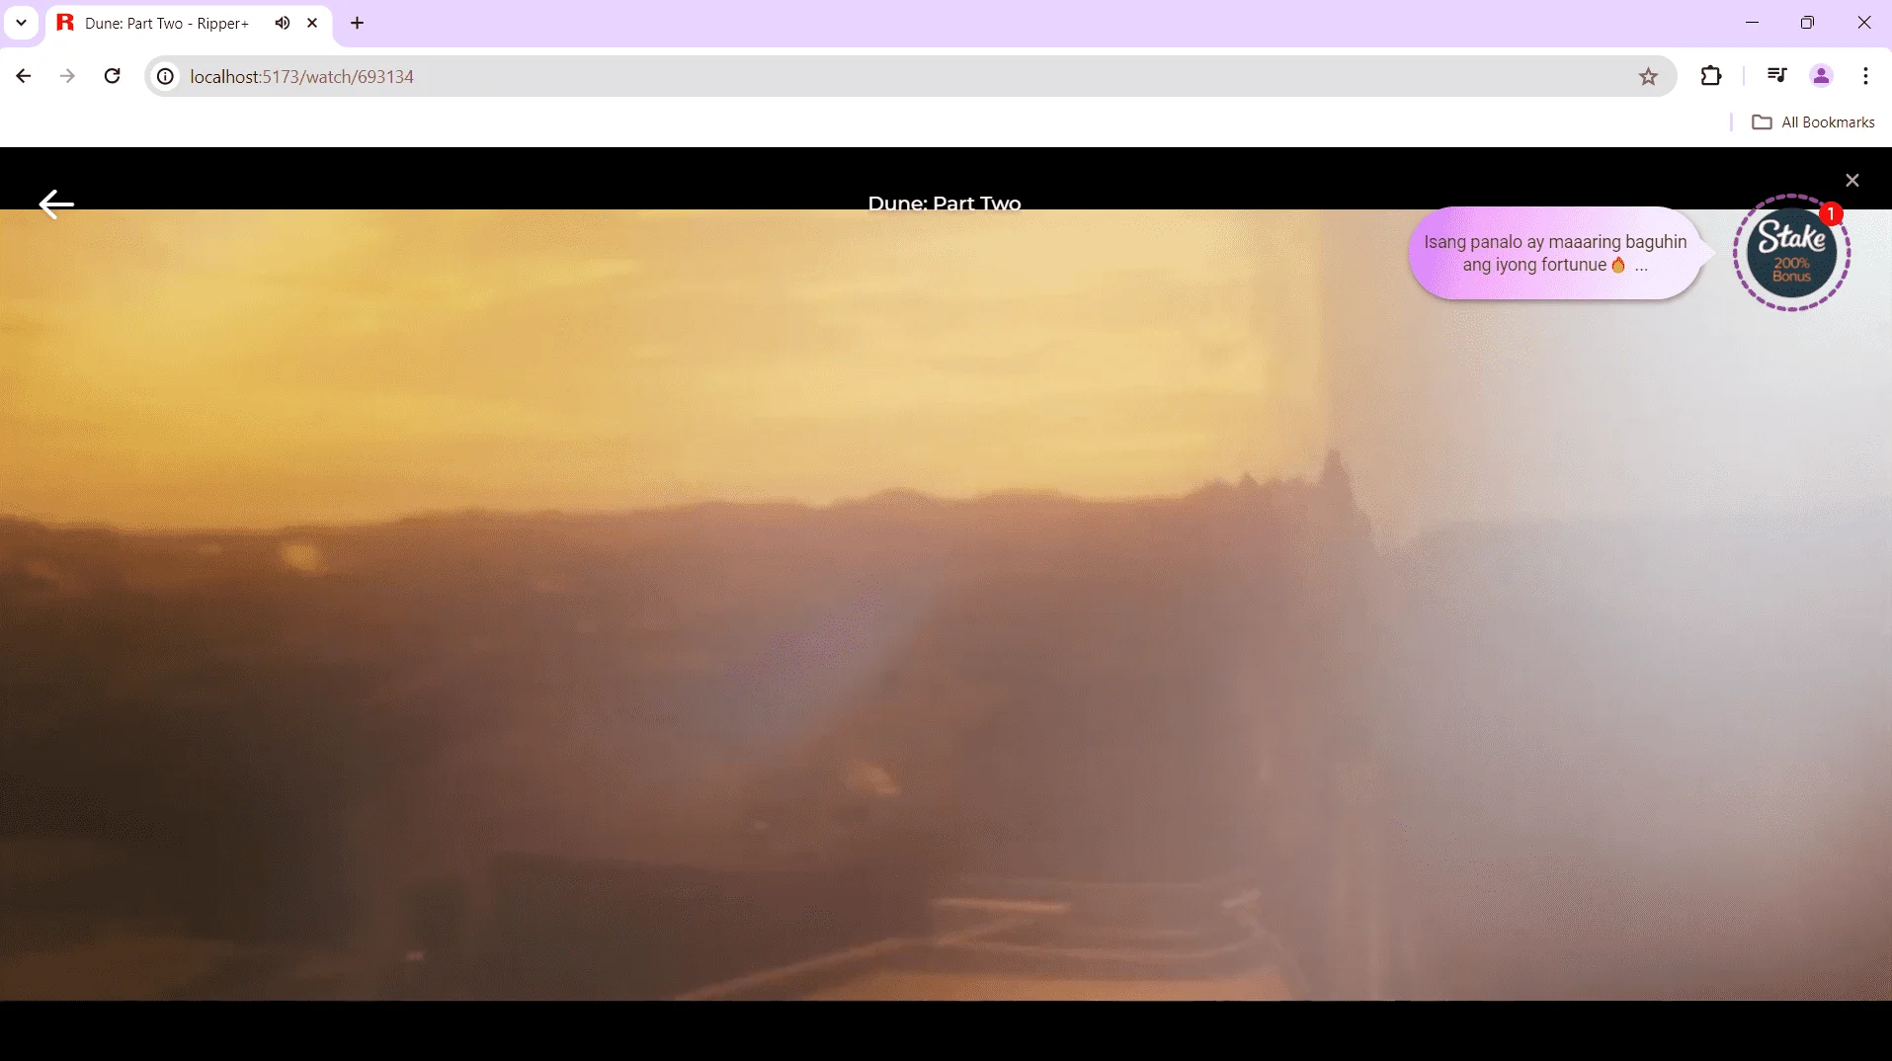Click the Dune: Part Two title text
Screen dimensions: 1892x1061
coord(945,204)
